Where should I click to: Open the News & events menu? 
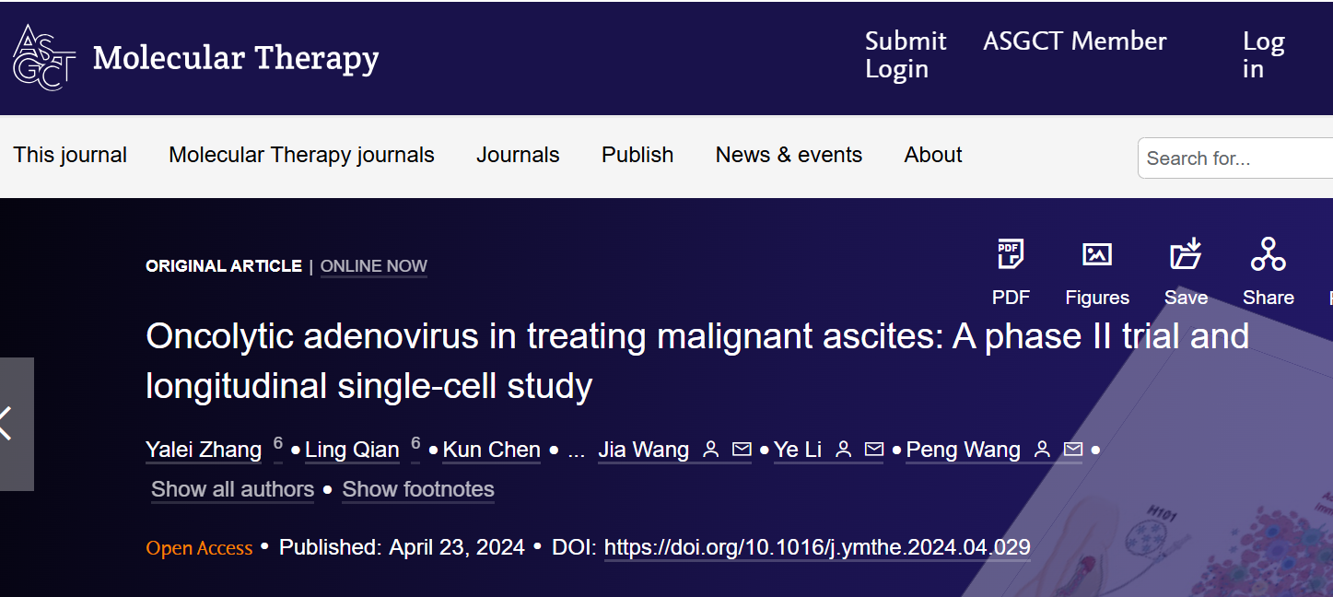click(789, 155)
